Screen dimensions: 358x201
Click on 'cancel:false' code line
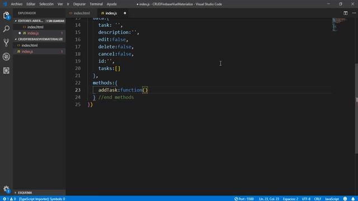tap(116, 54)
